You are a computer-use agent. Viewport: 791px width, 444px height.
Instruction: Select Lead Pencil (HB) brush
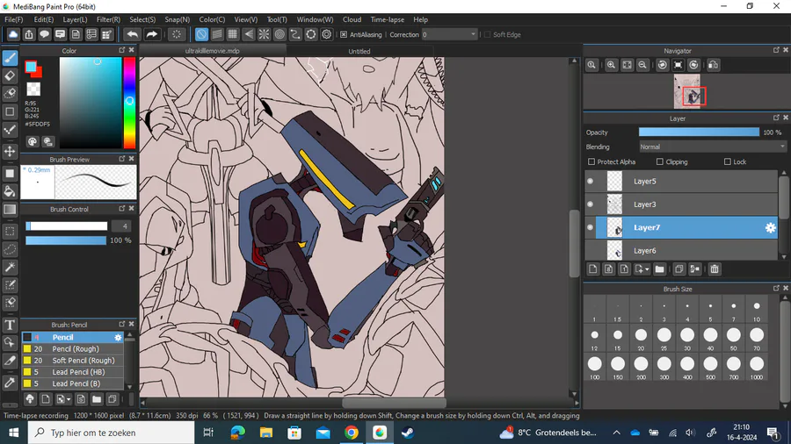[73, 372]
